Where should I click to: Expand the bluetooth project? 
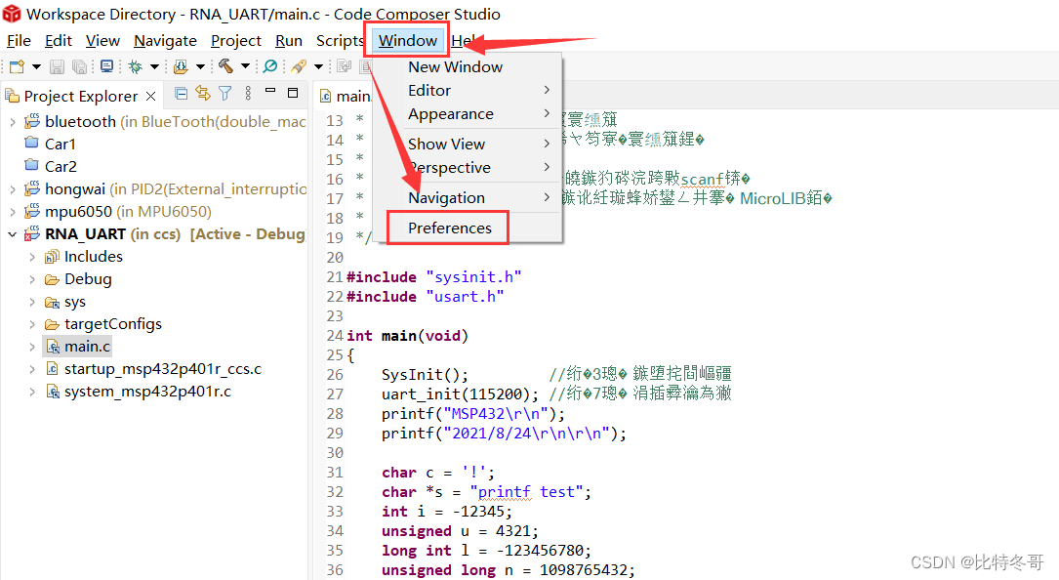click(12, 122)
